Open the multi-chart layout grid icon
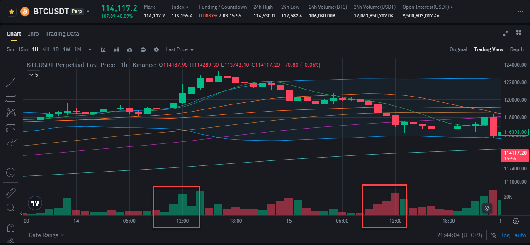Screen dimensions: 530x245 point(518,33)
